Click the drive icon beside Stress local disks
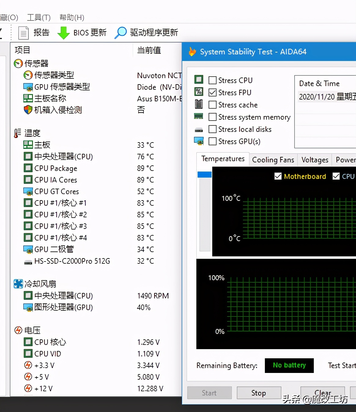Screen dimensions: 356x412 pyautogui.click(x=199, y=130)
